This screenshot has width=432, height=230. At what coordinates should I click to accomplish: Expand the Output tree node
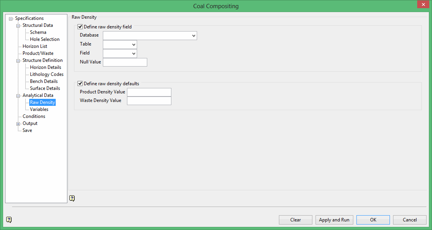coord(18,123)
